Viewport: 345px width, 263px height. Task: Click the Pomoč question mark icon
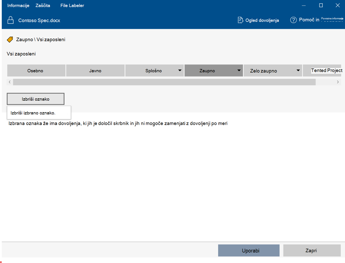(293, 20)
